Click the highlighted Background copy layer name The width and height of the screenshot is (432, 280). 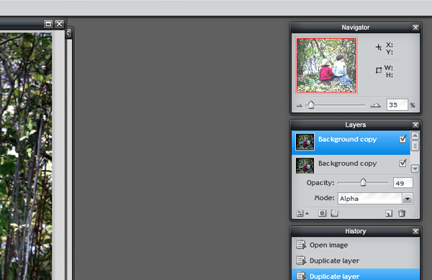[348, 140]
